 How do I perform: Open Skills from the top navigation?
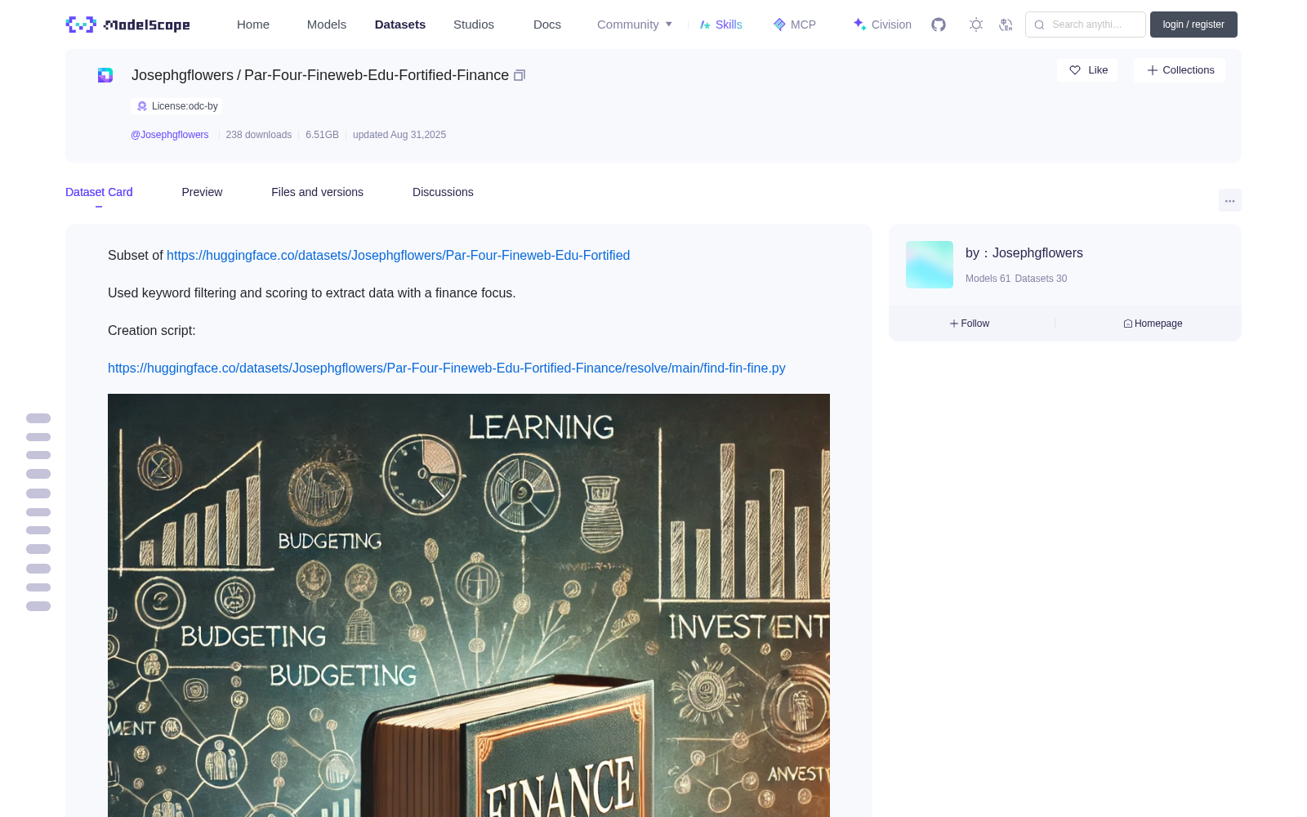click(x=721, y=25)
